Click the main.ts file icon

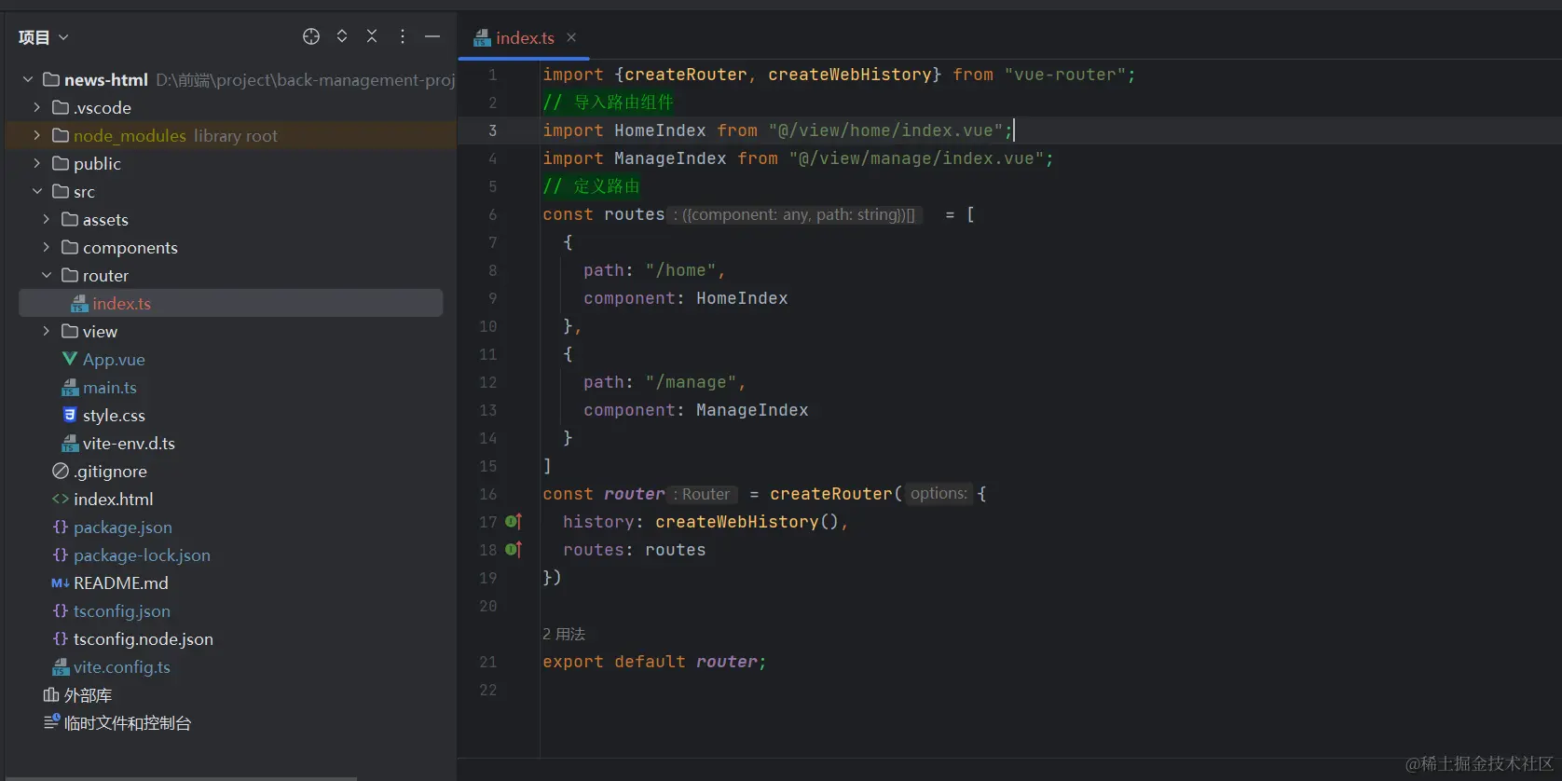tap(70, 388)
